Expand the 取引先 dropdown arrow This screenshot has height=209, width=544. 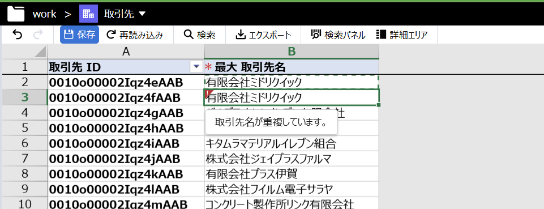pos(142,14)
